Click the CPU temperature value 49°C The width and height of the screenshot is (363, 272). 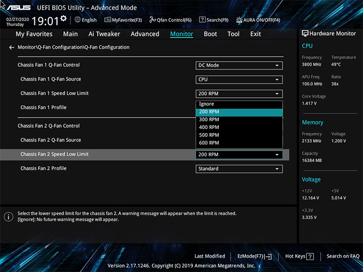pos(336,64)
